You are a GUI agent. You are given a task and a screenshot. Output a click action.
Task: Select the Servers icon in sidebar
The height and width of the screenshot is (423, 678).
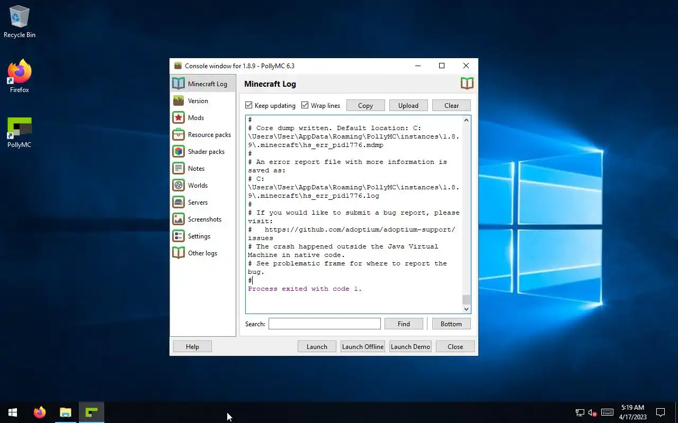tap(179, 202)
